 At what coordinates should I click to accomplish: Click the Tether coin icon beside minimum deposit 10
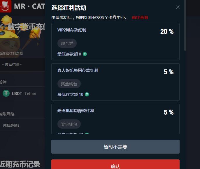pyautogui.click(x=87, y=94)
